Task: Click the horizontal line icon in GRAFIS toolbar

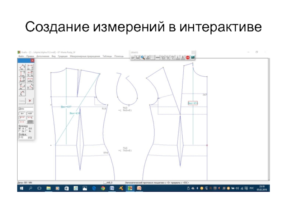Action: (x=157, y=58)
